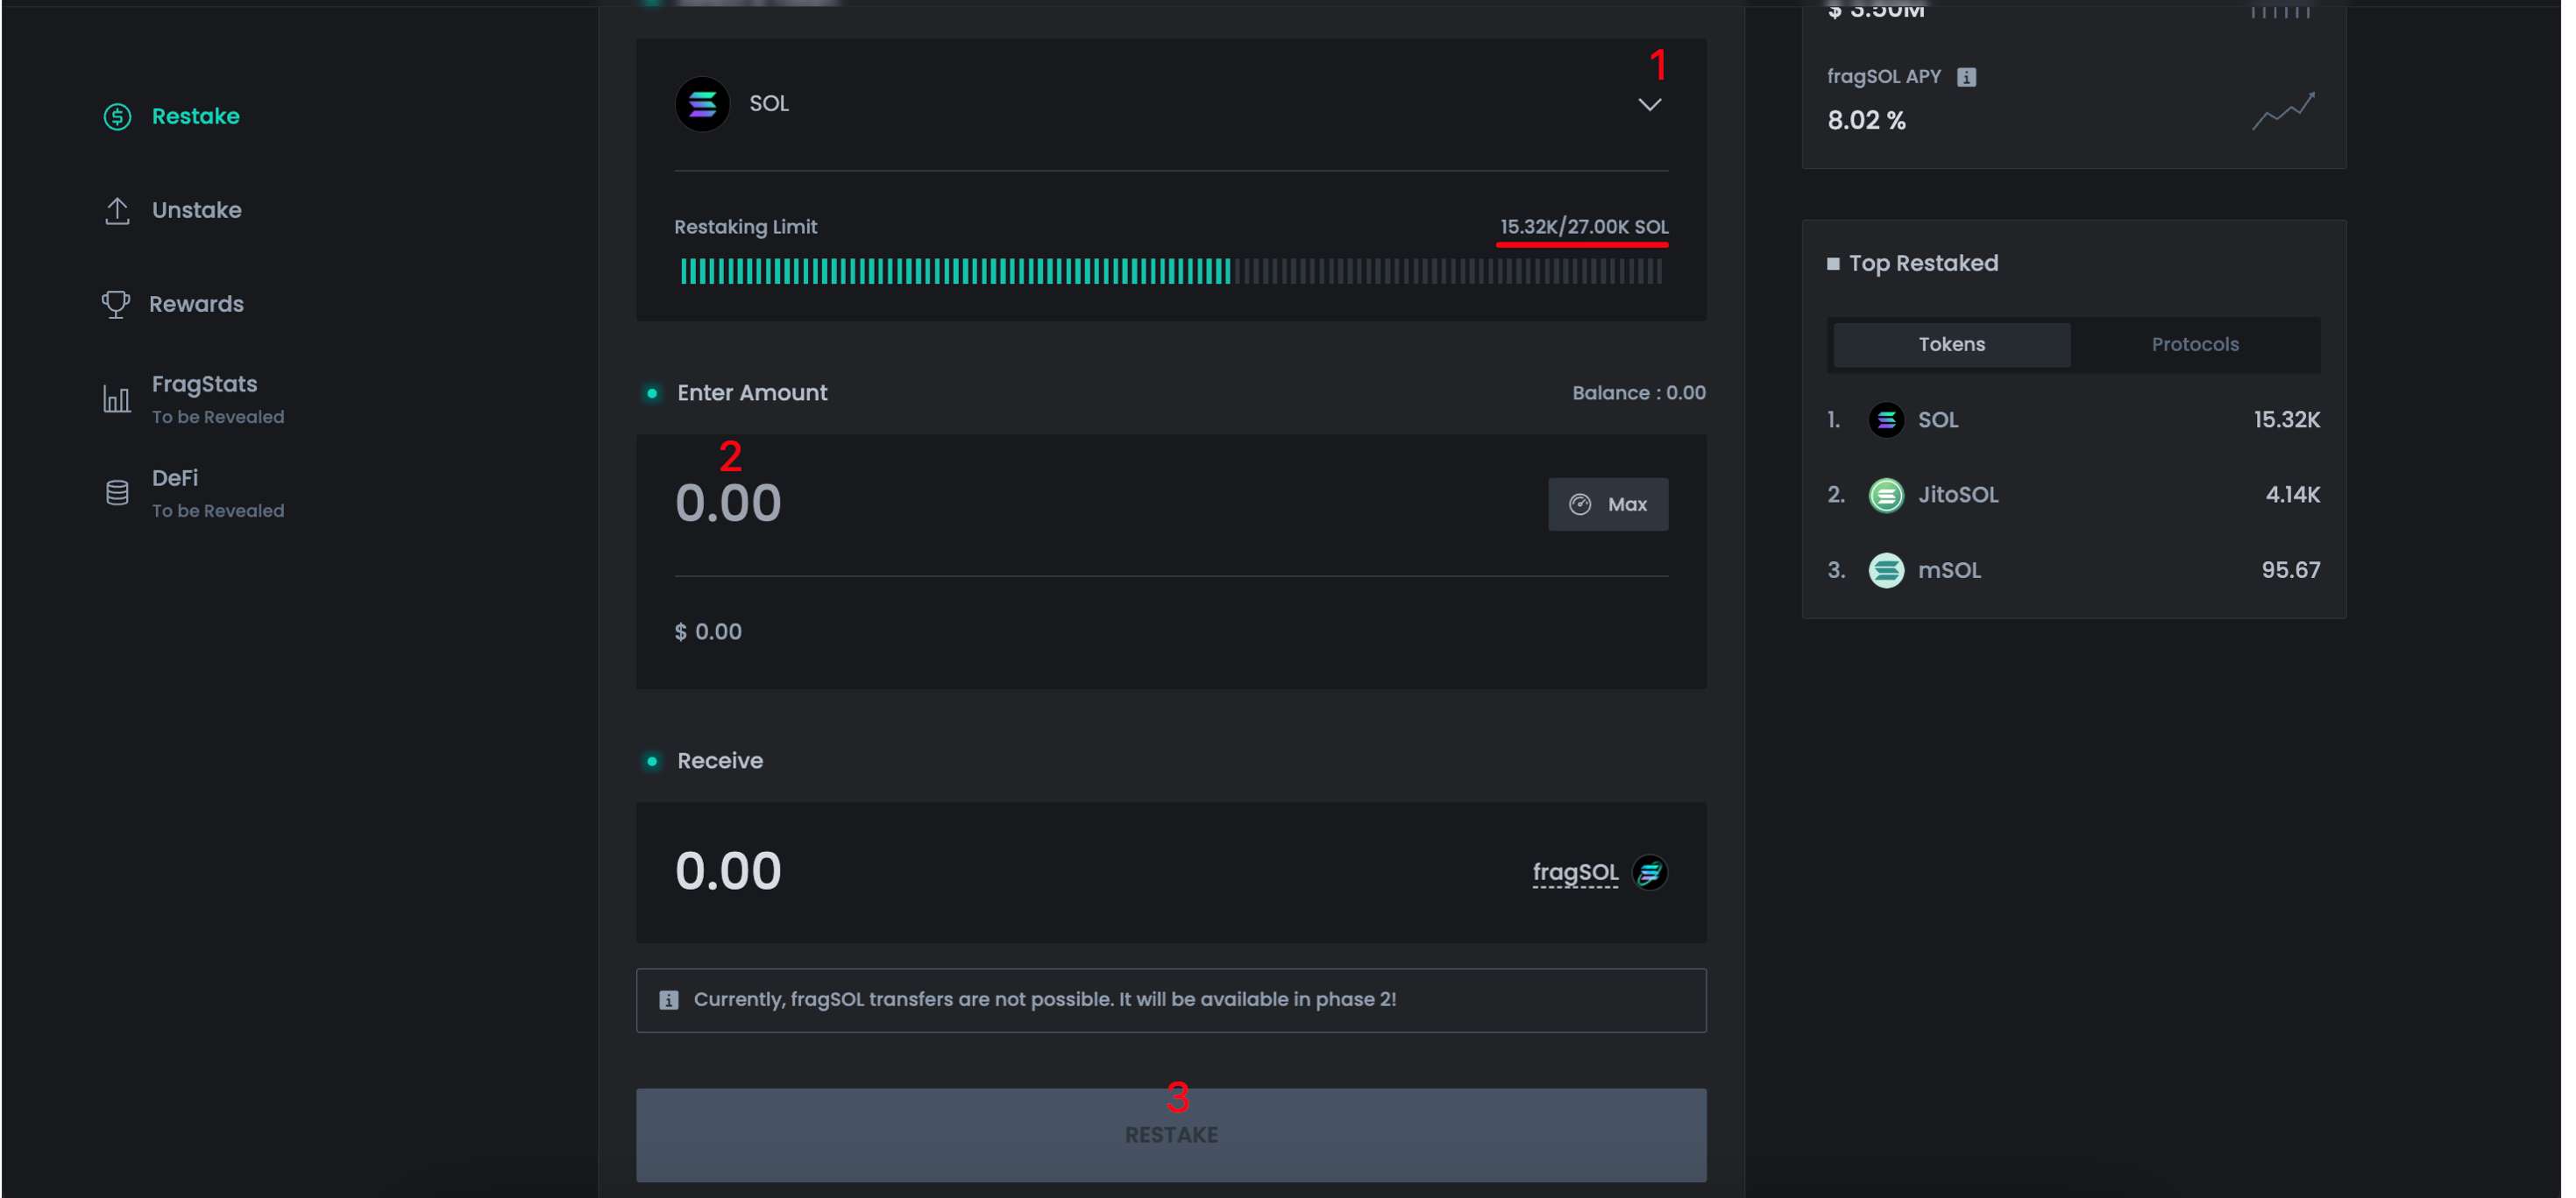Viewport: 2576px width, 1198px height.
Task: Click the fragSOL underlined label link
Action: [1574, 872]
